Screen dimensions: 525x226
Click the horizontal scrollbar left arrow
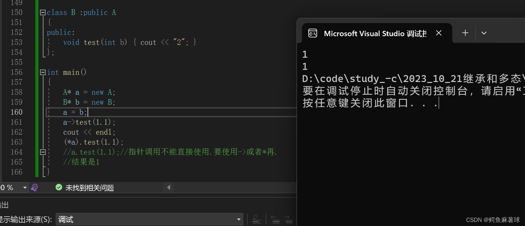pyautogui.click(x=169, y=187)
